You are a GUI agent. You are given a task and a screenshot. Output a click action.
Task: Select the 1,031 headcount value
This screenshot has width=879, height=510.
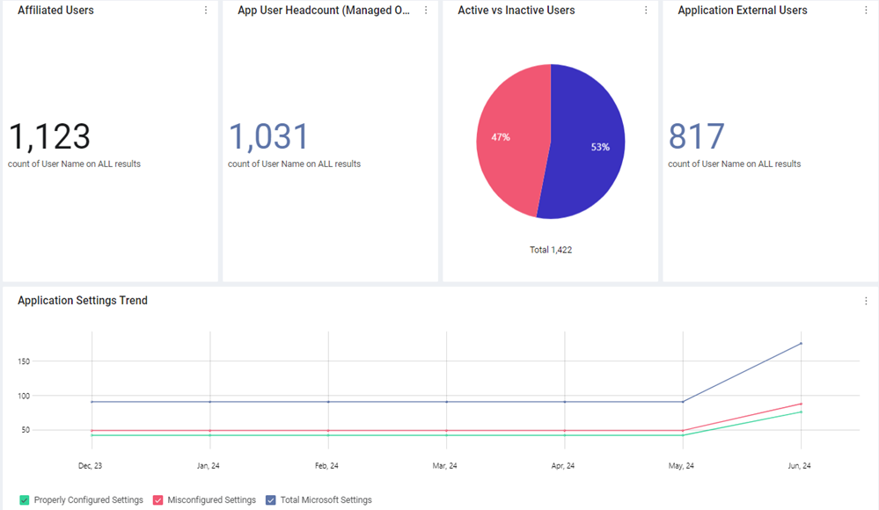[268, 137]
